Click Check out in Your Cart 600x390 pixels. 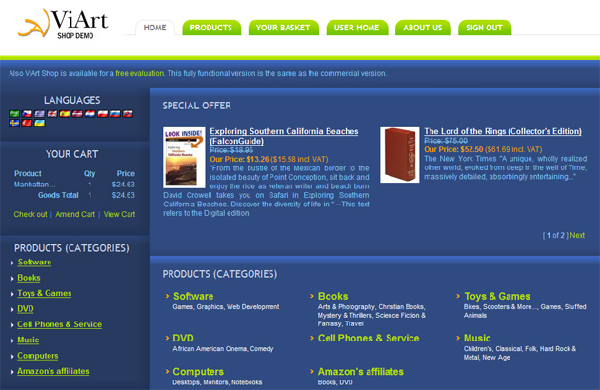pyautogui.click(x=30, y=214)
